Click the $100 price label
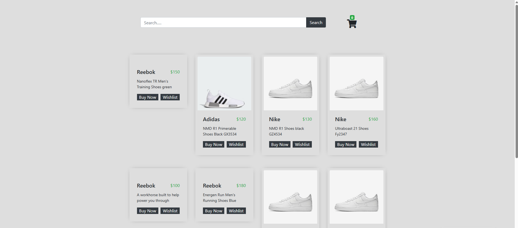Viewport: 518px width, 228px height. tap(175, 186)
